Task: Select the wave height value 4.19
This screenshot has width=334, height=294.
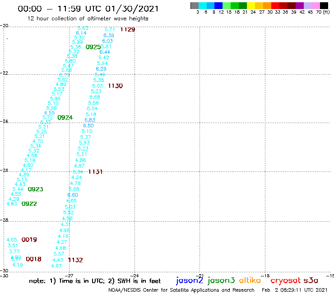Action: click(x=18, y=265)
